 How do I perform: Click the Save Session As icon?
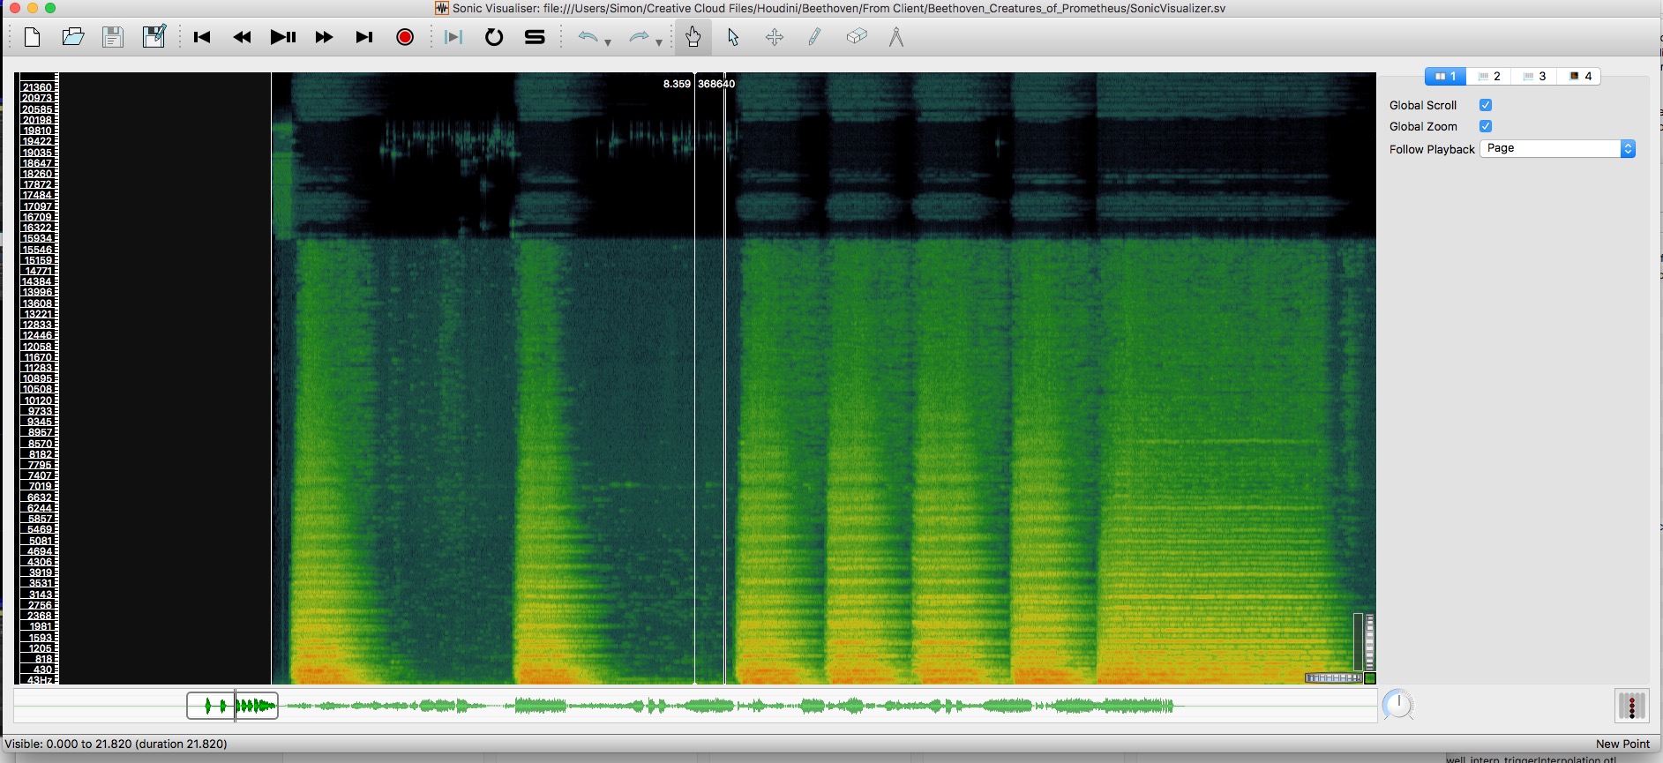coord(154,37)
